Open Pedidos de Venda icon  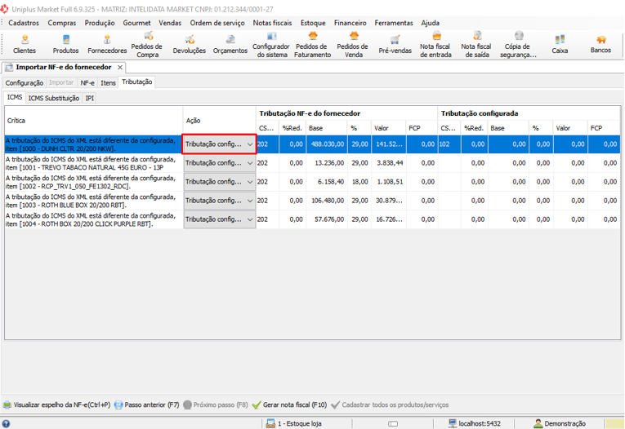click(353, 45)
